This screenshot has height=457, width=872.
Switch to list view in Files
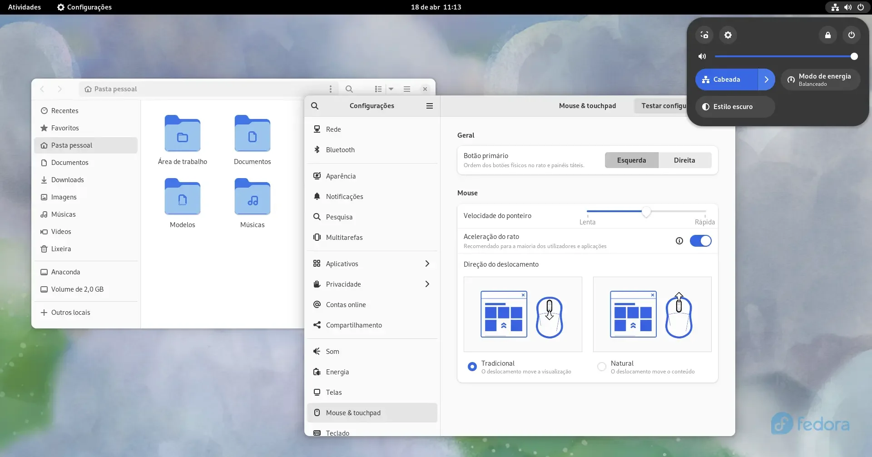(x=378, y=89)
